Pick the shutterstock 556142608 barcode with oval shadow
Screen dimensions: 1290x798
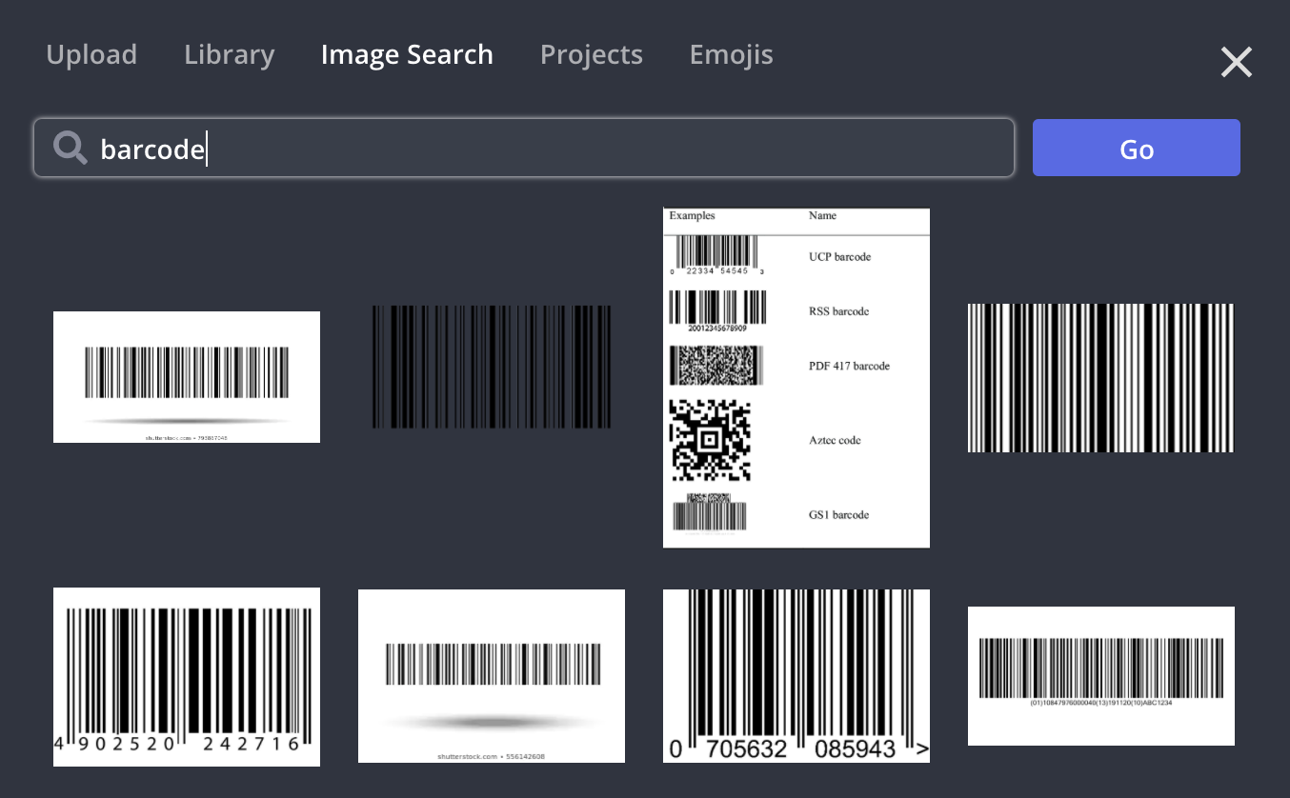(492, 676)
